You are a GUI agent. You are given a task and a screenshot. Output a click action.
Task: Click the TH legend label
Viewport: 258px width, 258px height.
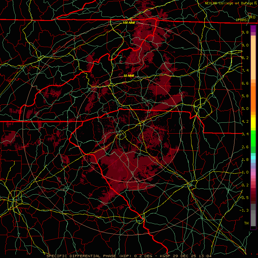[246, 223]
